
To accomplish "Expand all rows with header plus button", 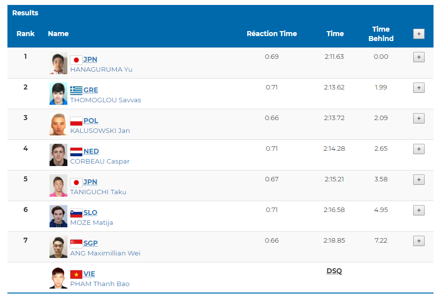I will (x=419, y=34).
